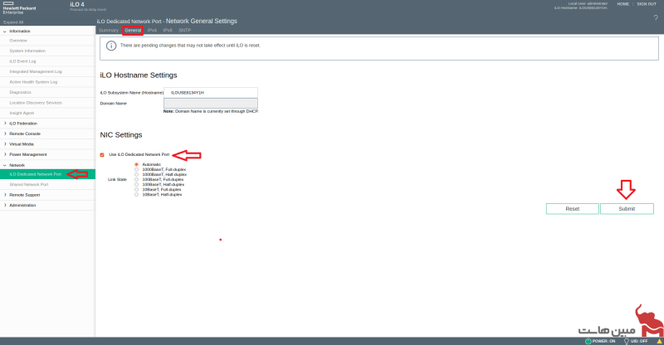Click the yellow warning status icon

659,341
